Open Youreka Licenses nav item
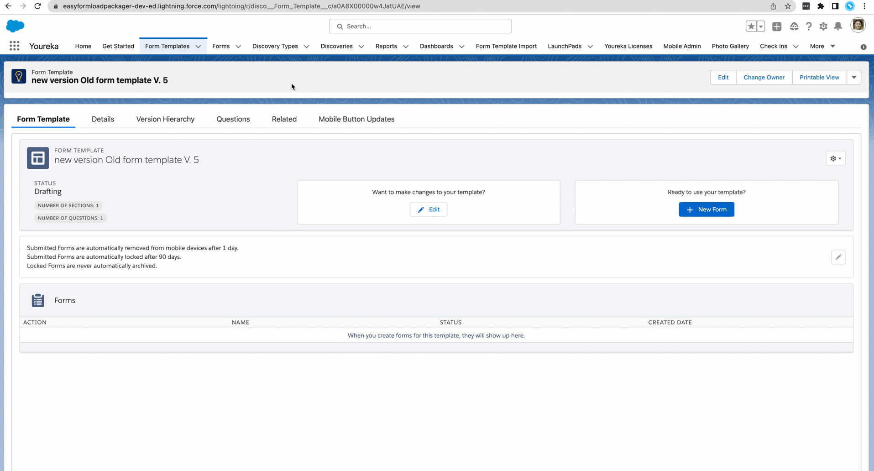Screen dimensions: 874x471 point(628,46)
